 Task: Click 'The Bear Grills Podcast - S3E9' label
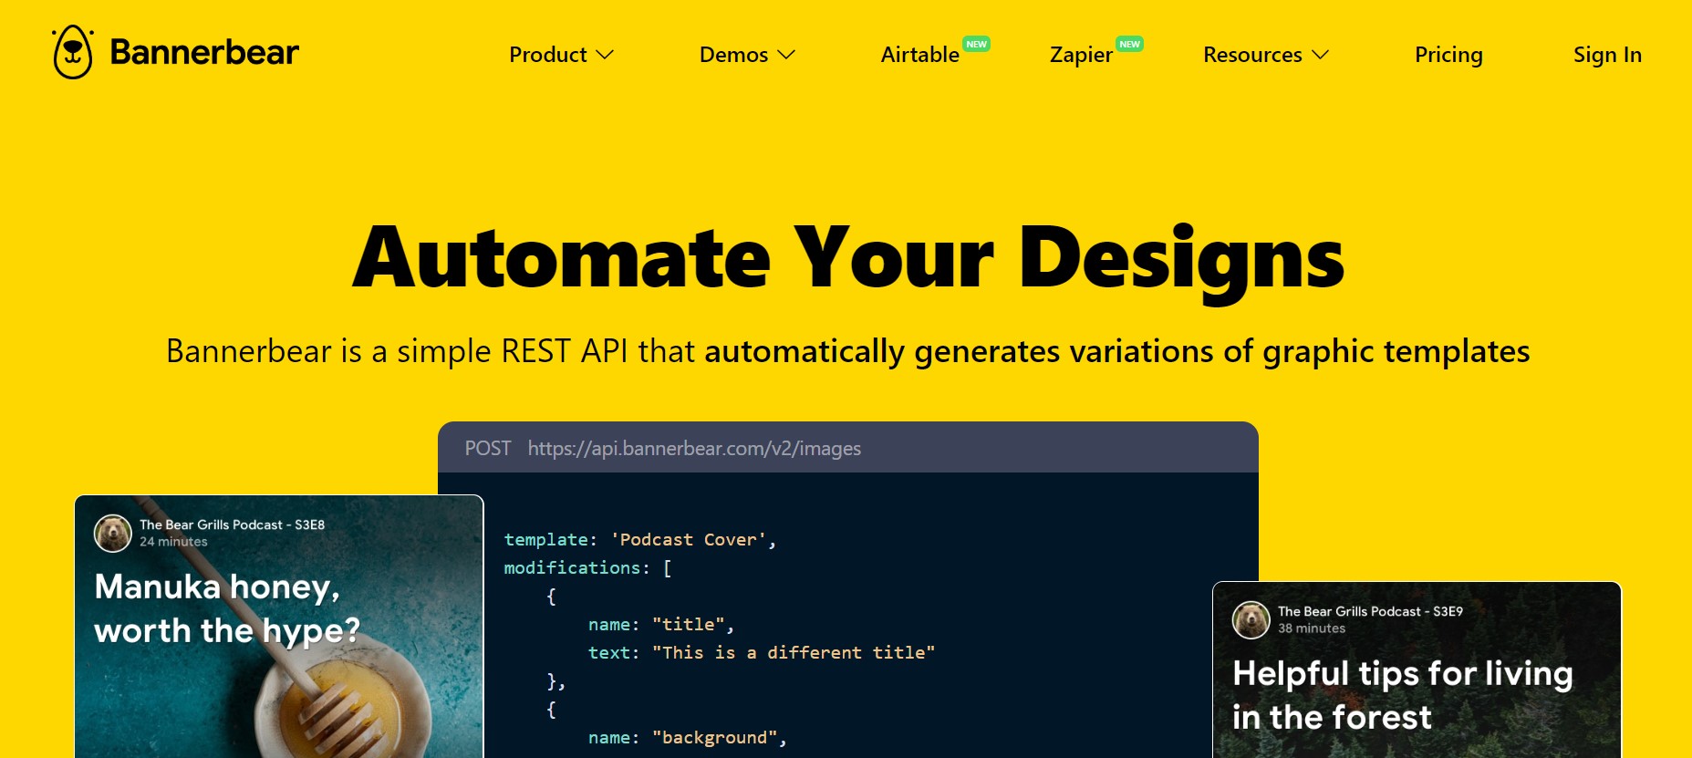pos(1370,611)
